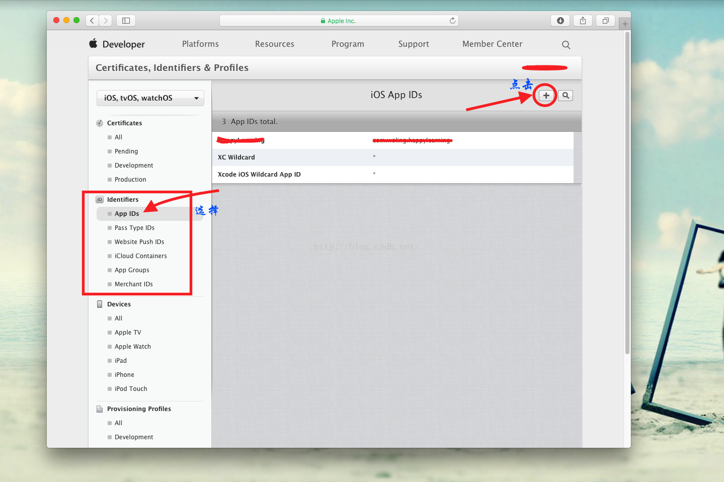
Task: Open the Platforms menu
Action: pos(200,44)
